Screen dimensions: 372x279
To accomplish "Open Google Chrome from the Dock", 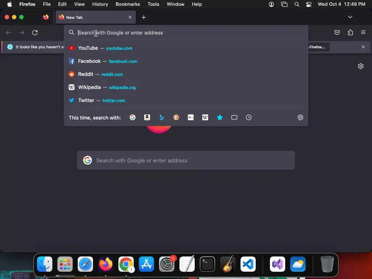I will click(x=126, y=264).
